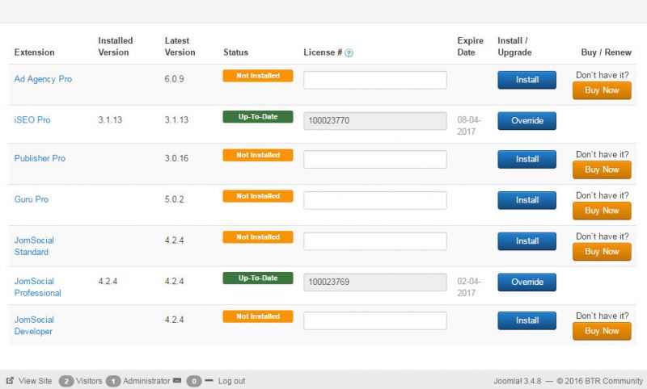Click the Install / Upgrade column header
The height and width of the screenshot is (389, 647).
[x=514, y=47]
